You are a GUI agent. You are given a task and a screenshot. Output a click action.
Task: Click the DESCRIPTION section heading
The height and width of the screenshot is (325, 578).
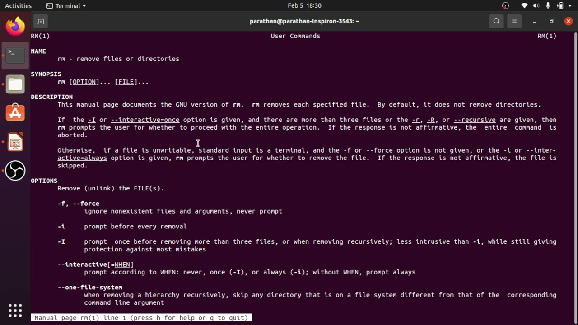51,97
